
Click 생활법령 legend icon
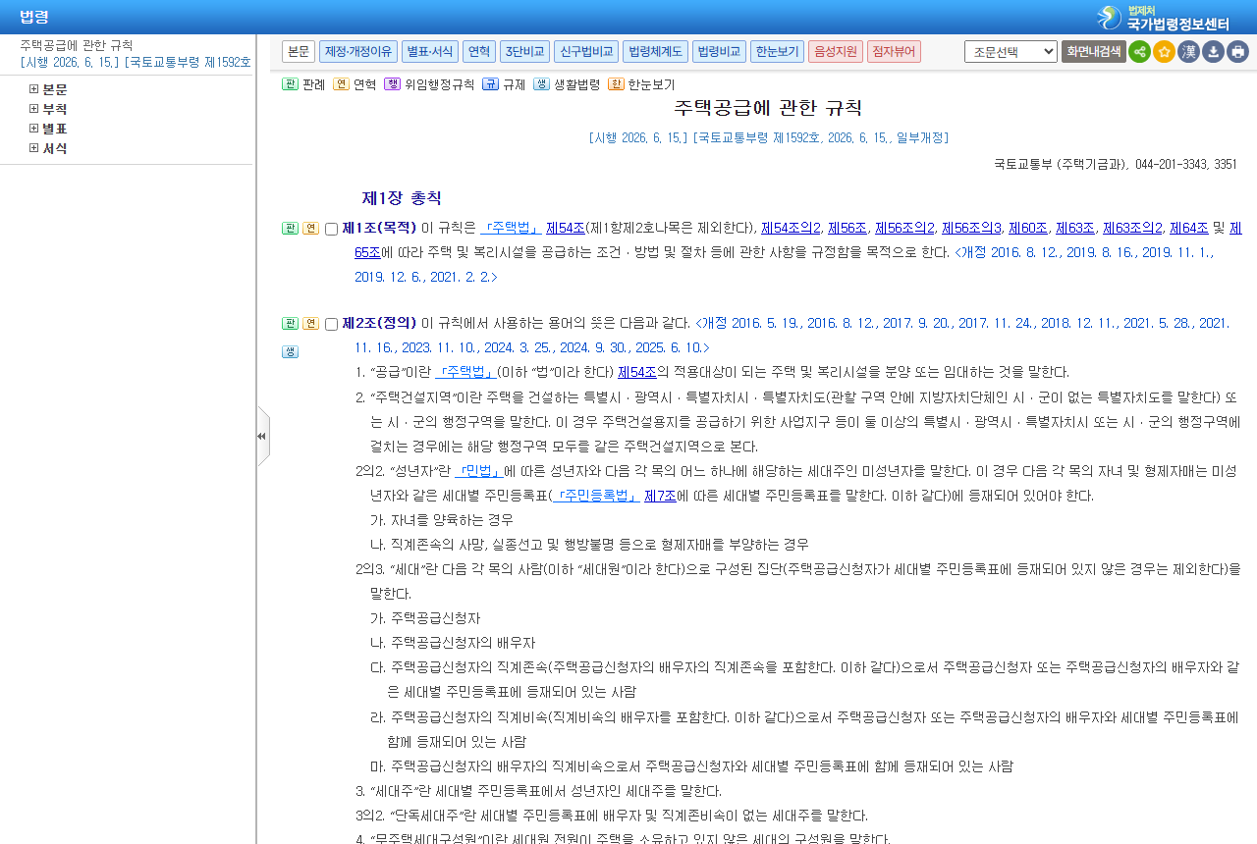pyautogui.click(x=541, y=84)
